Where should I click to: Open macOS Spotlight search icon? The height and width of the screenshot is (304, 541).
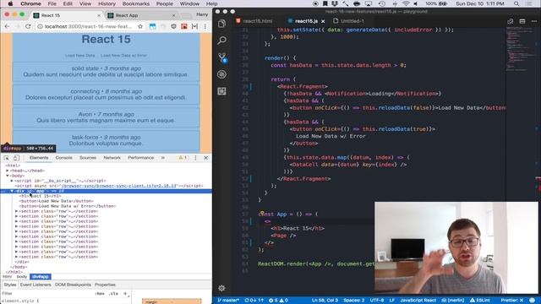click(516, 3)
